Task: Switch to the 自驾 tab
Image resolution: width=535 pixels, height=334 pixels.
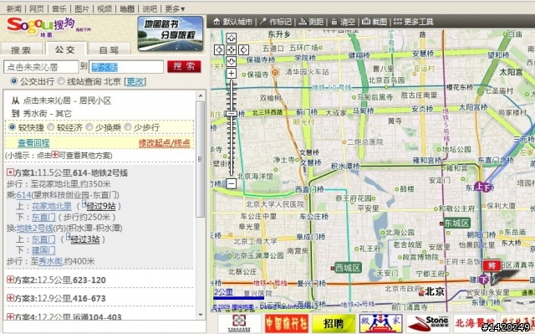Action: click(110, 50)
